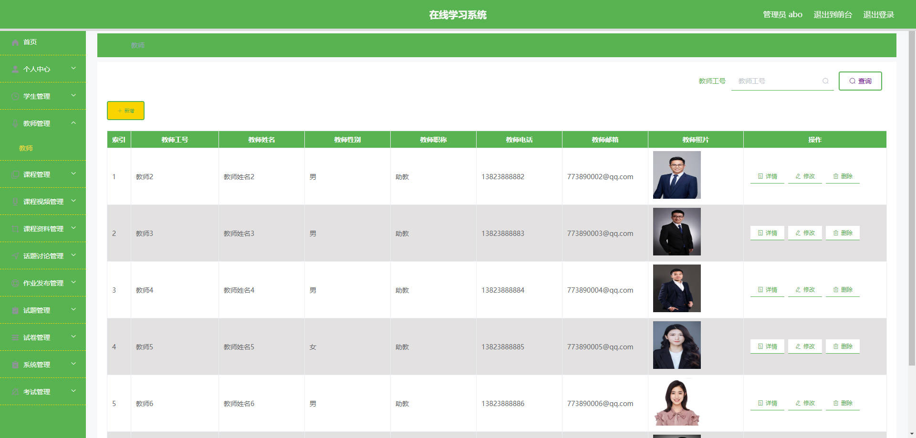Focus the 教师工号 search input
The image size is (916, 438).
pos(782,81)
